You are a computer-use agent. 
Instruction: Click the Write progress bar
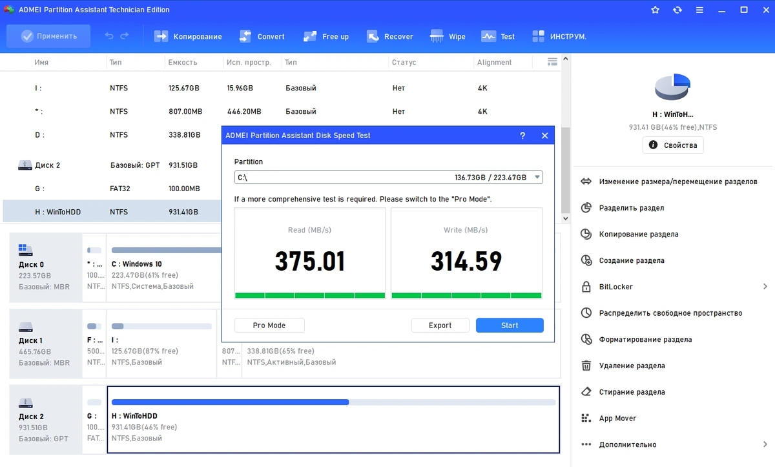point(466,295)
